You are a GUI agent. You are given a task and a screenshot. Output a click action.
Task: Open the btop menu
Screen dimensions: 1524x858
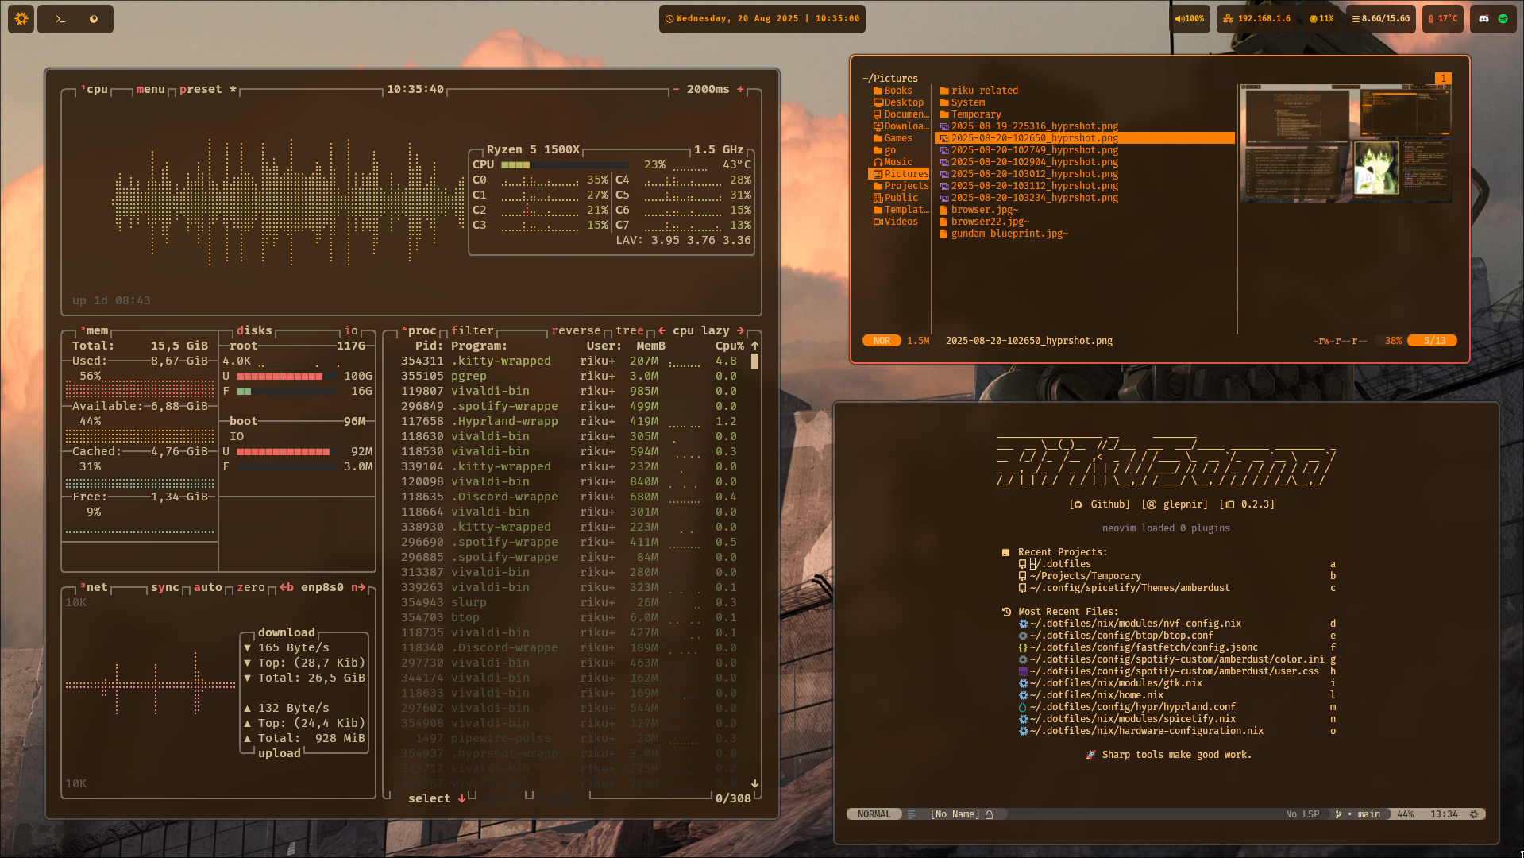(150, 89)
